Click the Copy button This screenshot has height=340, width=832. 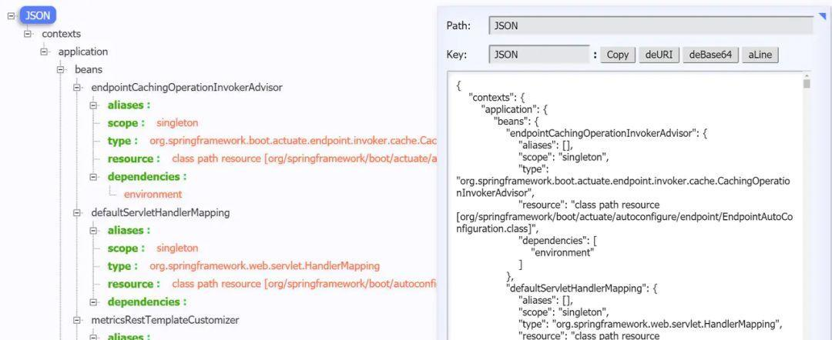tap(618, 55)
